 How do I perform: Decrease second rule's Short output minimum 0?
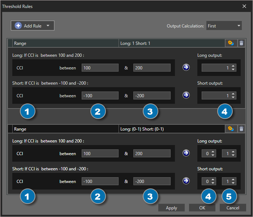click(213, 183)
